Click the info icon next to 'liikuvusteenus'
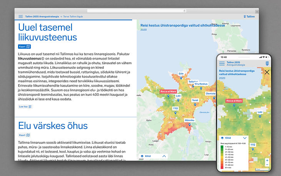This screenshot has width=281, height=176. (43, 59)
